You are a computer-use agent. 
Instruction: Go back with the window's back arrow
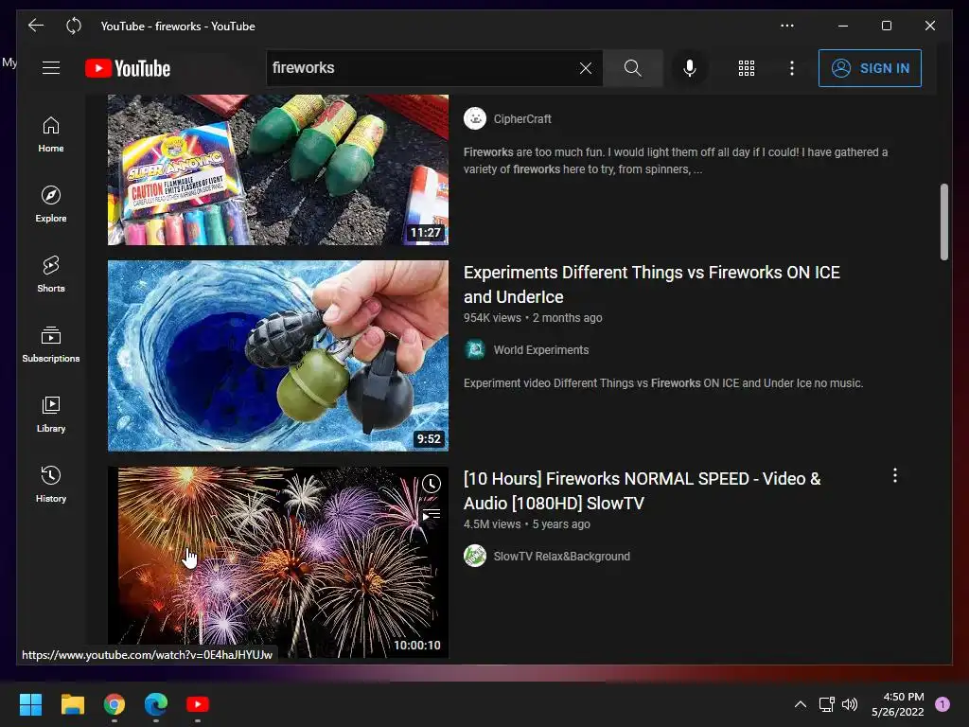pos(36,26)
